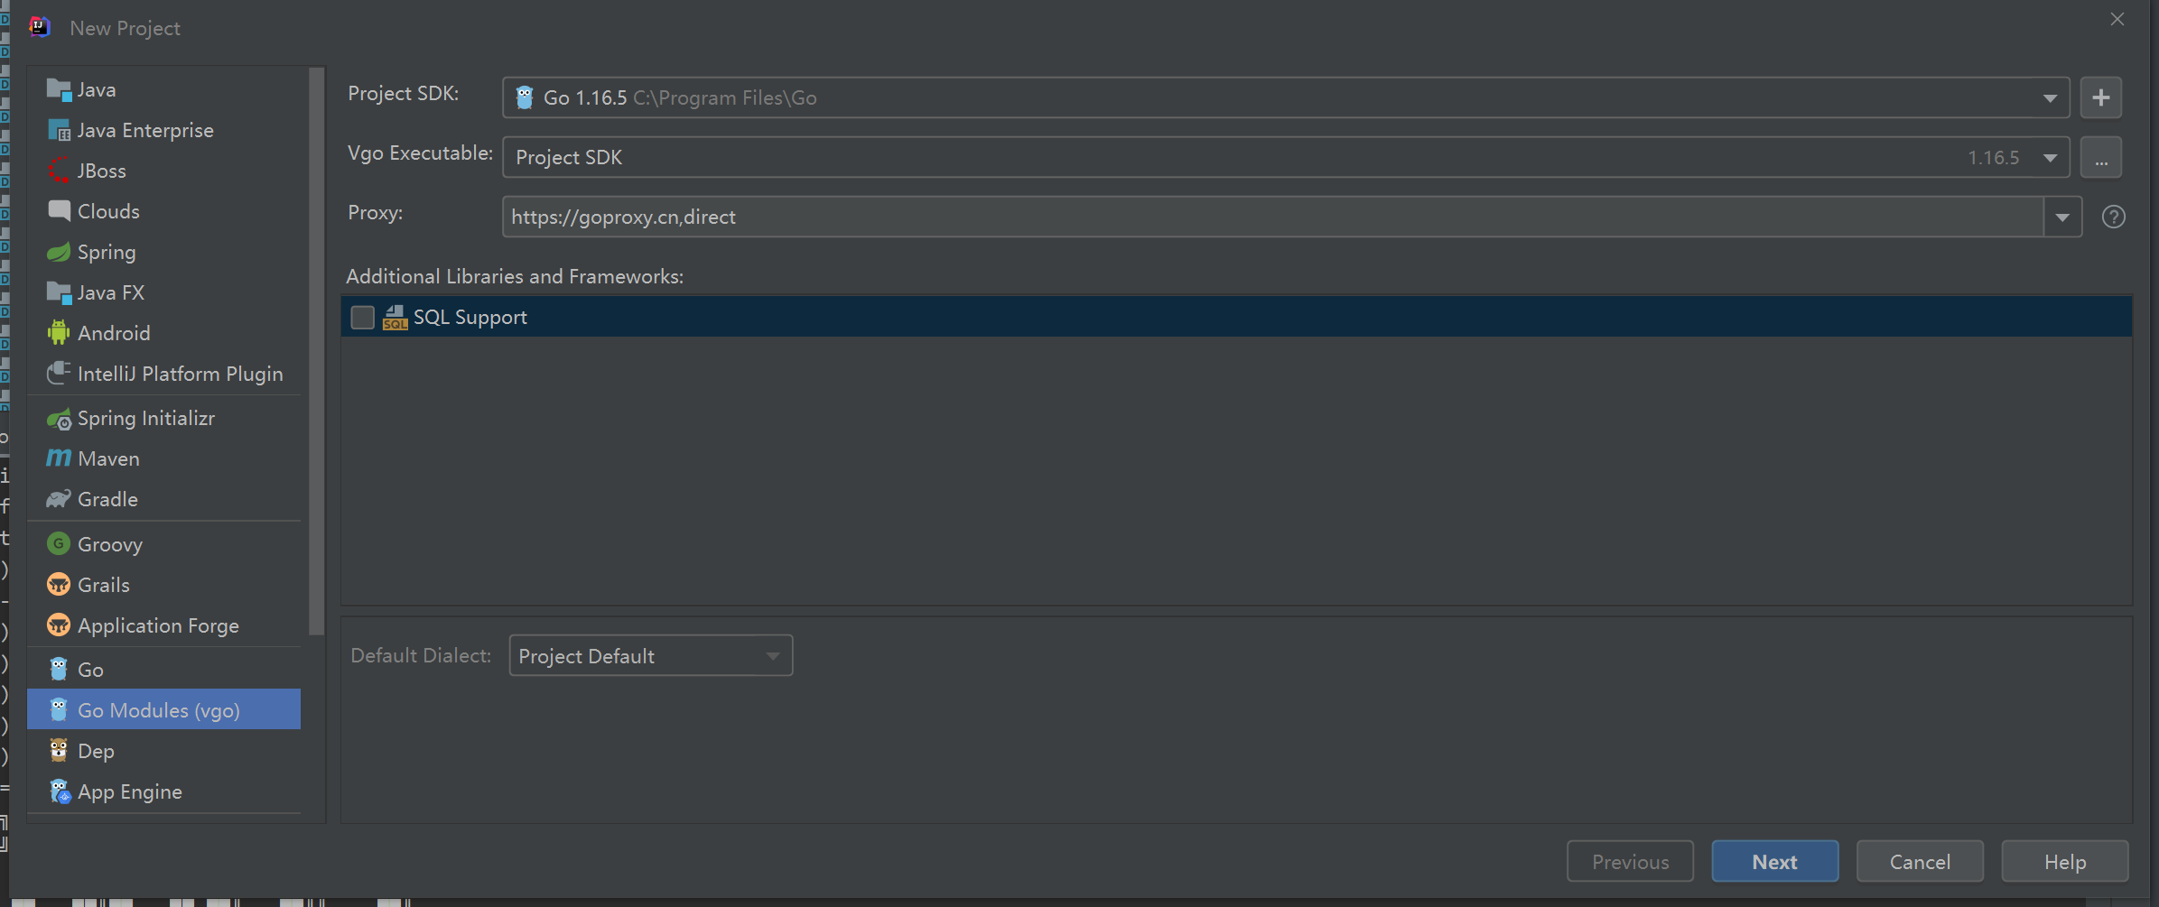Viewport: 2159px width, 907px height.
Task: Click the Next button
Action: [x=1774, y=862]
